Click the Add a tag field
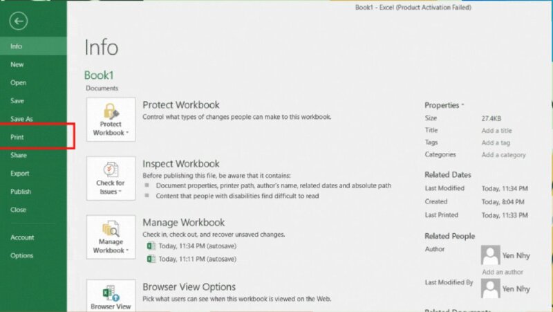Viewport: 553px width, 312px height. coord(496,143)
